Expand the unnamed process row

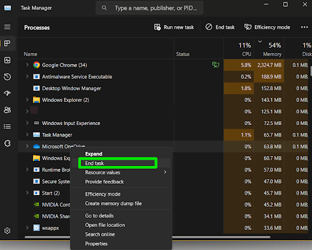click(27, 111)
